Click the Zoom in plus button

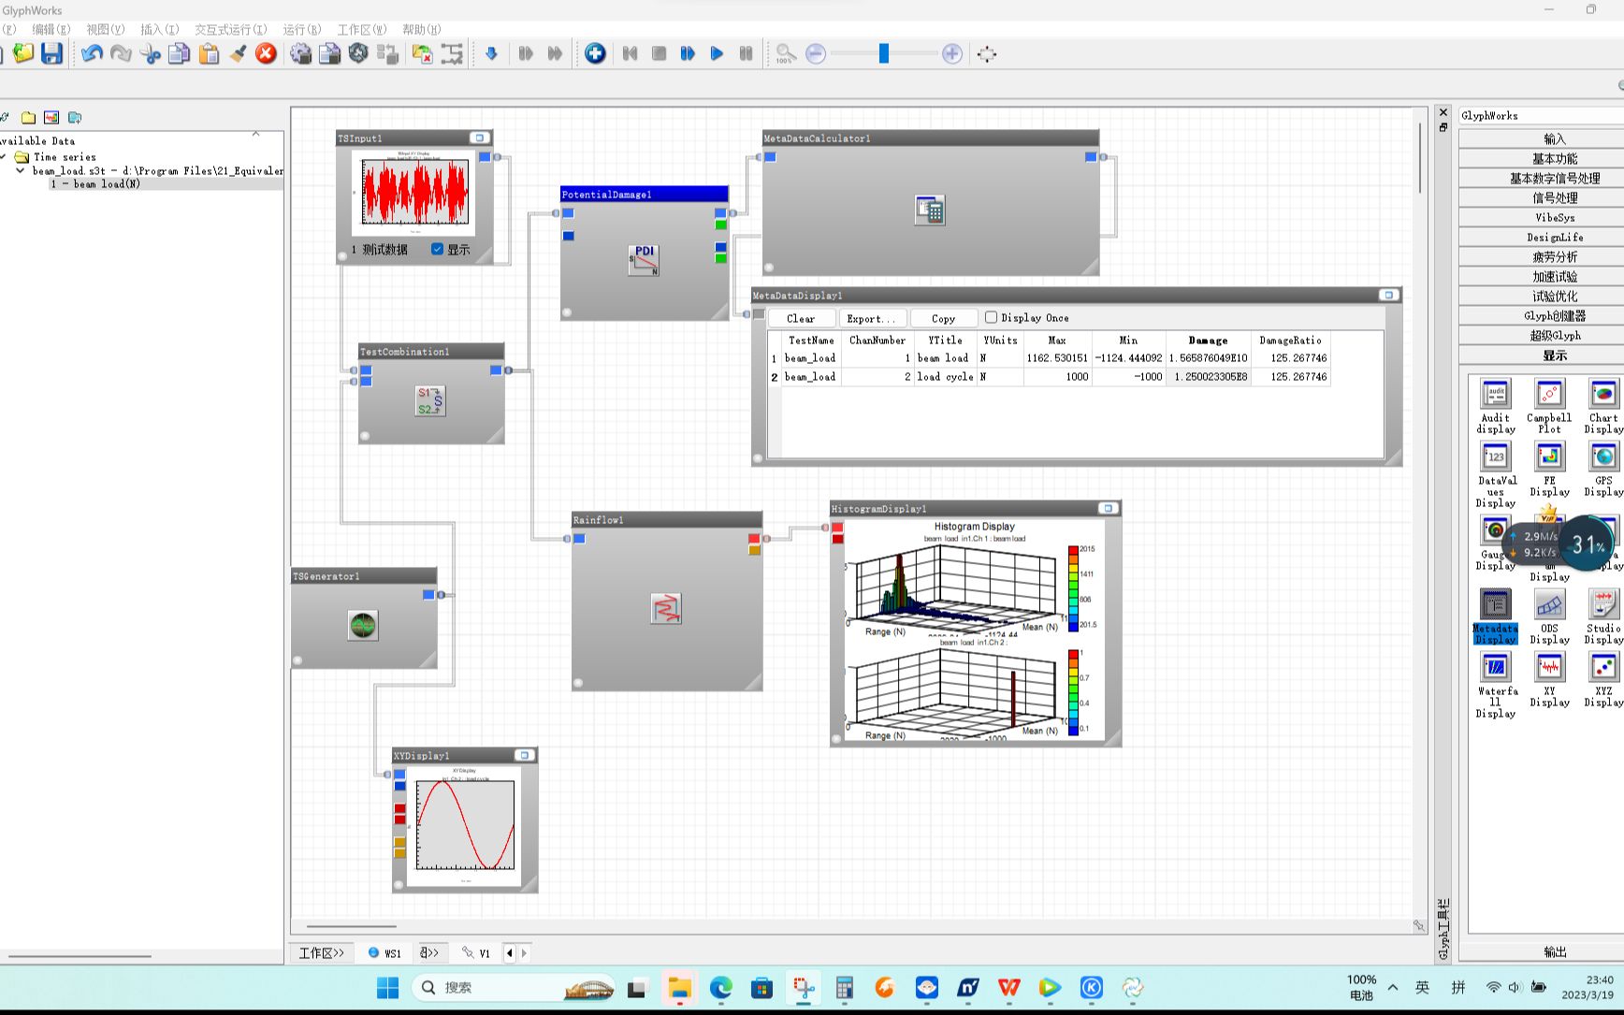pos(952,53)
